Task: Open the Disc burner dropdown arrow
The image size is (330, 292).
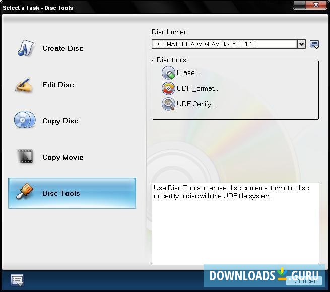Action: pos(301,44)
